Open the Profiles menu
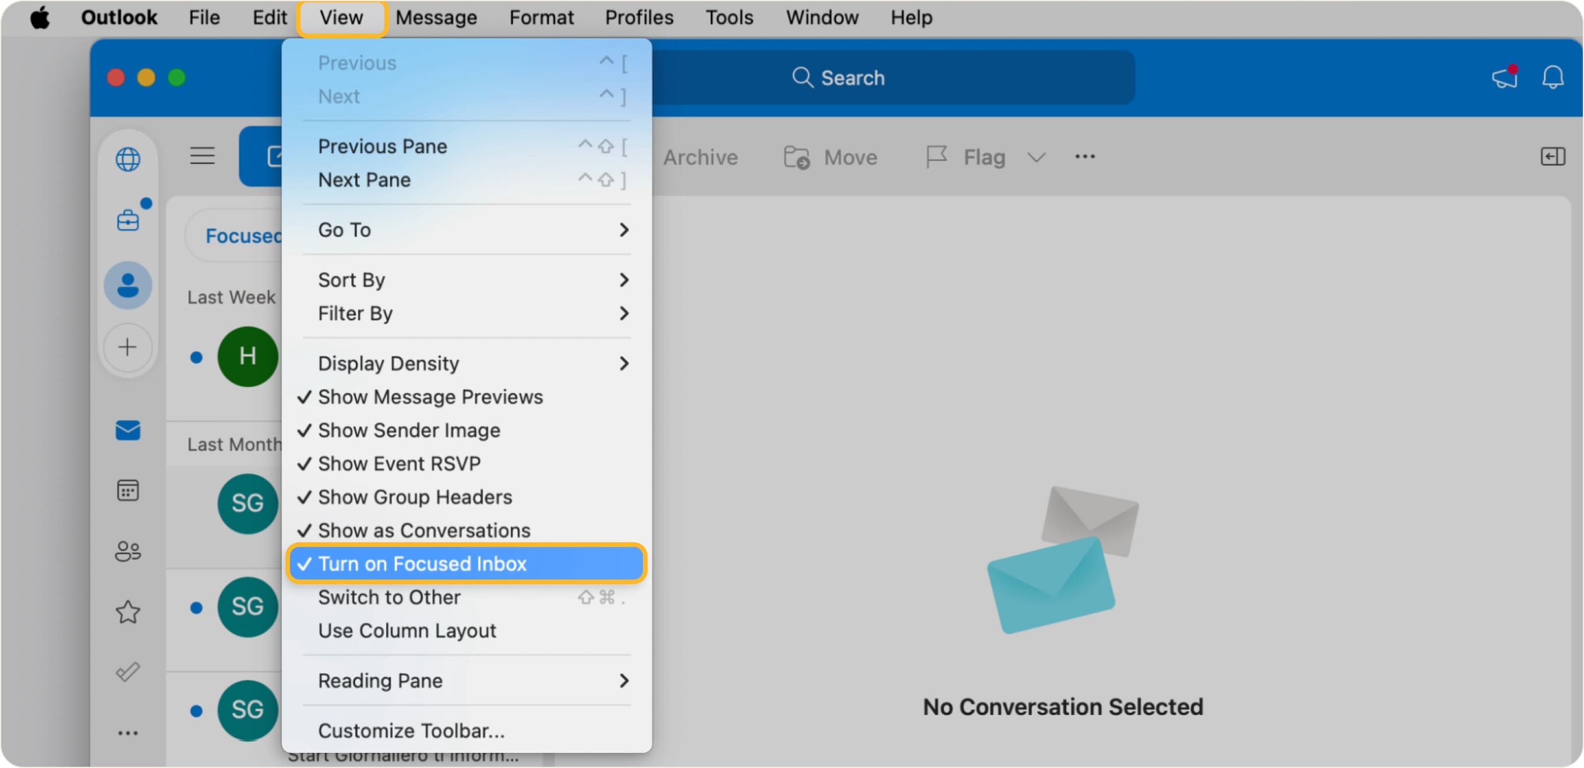The height and width of the screenshot is (768, 1584). (639, 17)
